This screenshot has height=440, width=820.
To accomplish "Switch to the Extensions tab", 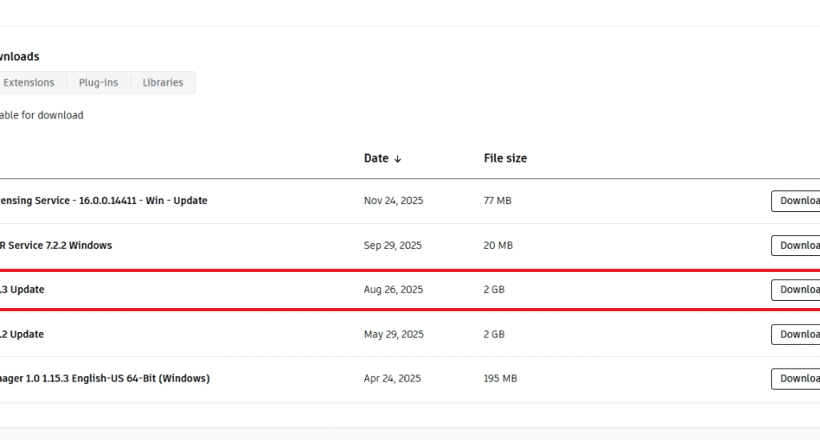I will pyautogui.click(x=29, y=82).
